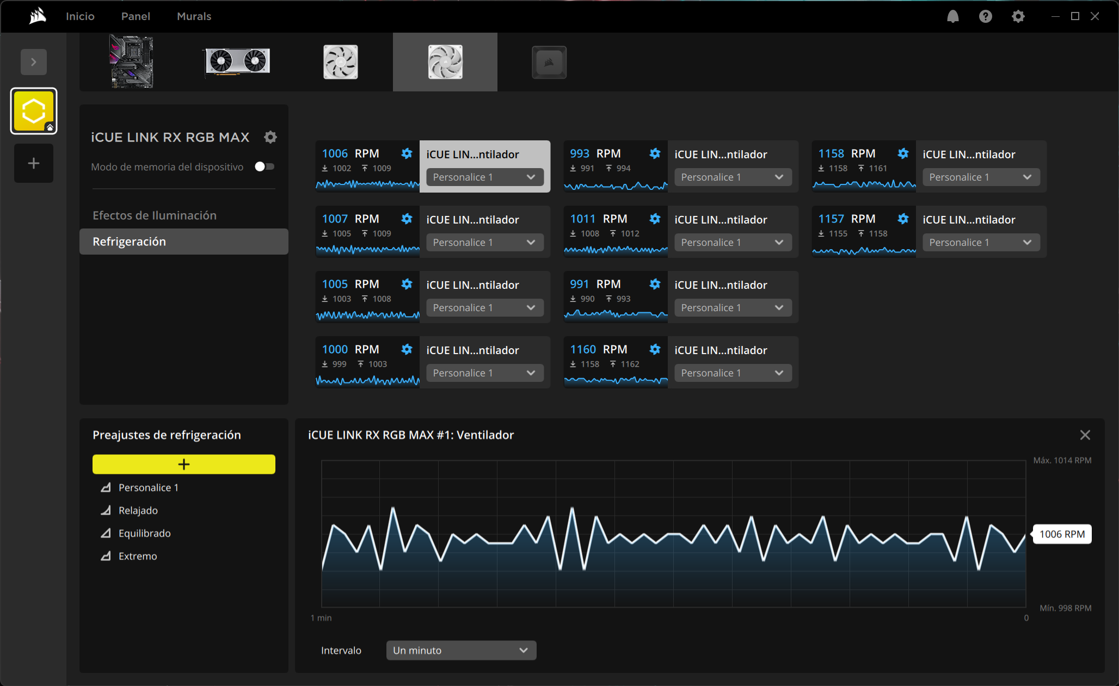
Task: Open Refrigeración section
Action: 184,242
